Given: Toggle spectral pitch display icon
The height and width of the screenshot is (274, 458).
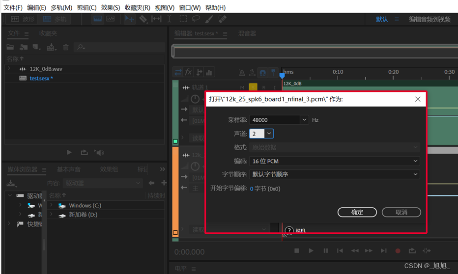Looking at the screenshot, I should click(111, 19).
